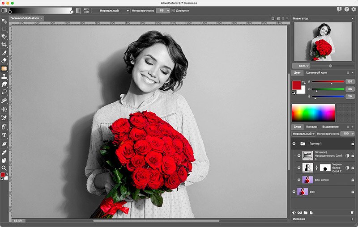The image size is (358, 227).
Task: Activate the Hand tool
Action: (x=4, y=160)
